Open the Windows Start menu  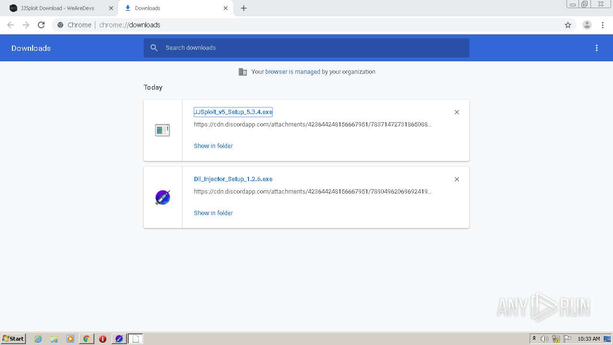(13, 339)
